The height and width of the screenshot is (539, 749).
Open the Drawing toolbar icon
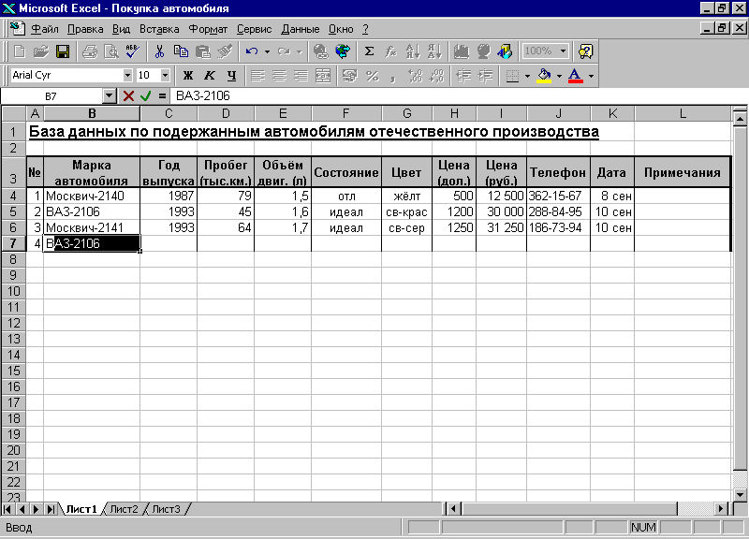coord(505,51)
